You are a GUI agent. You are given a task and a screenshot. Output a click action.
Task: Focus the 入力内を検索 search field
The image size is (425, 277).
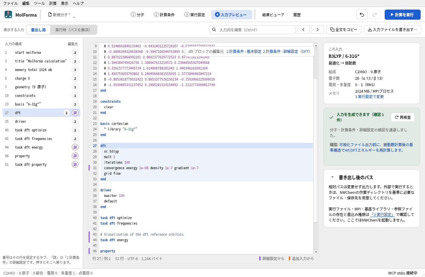(253, 30)
